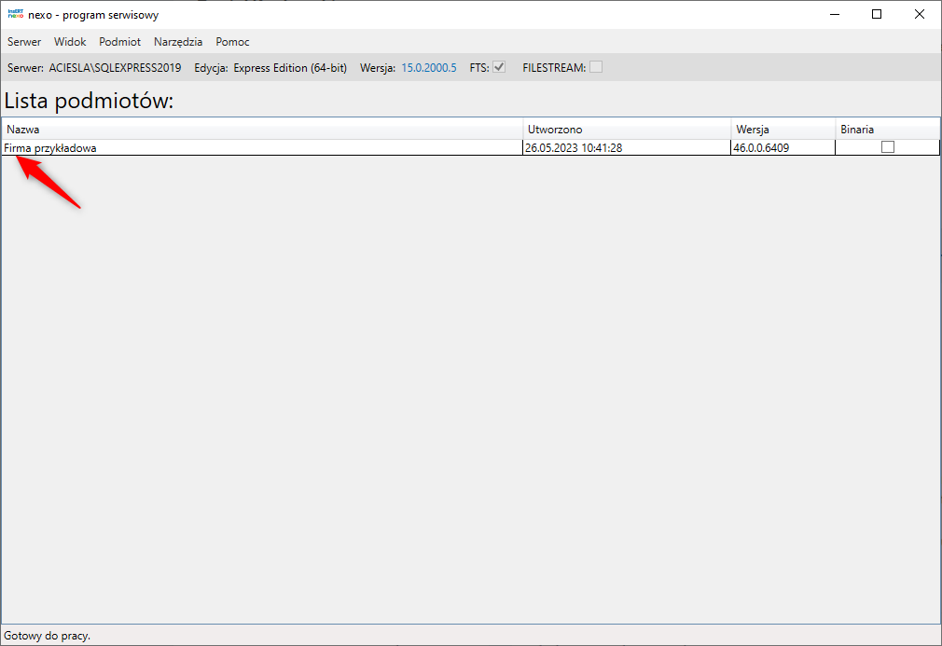942x646 pixels.
Task: Maximize the nexo program serwisowy window
Action: pyautogui.click(x=877, y=14)
